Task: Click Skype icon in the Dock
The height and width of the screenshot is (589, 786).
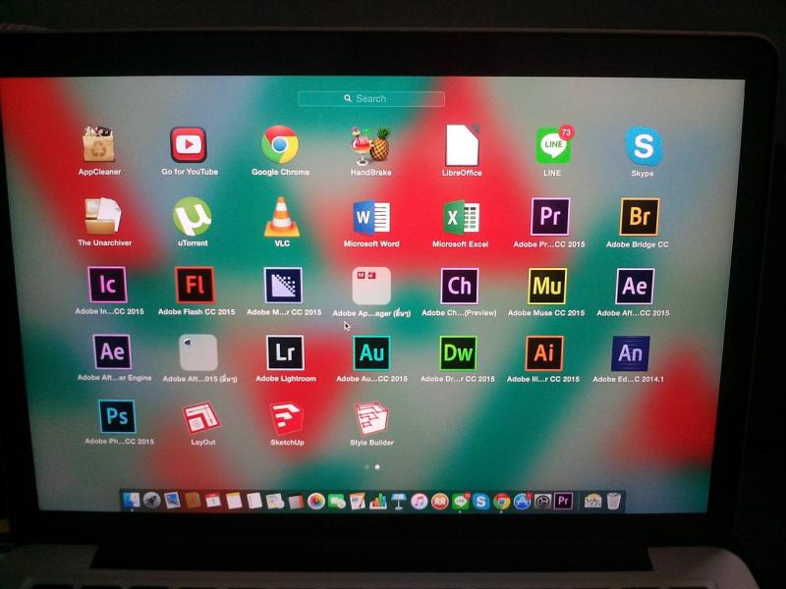Action: (480, 501)
